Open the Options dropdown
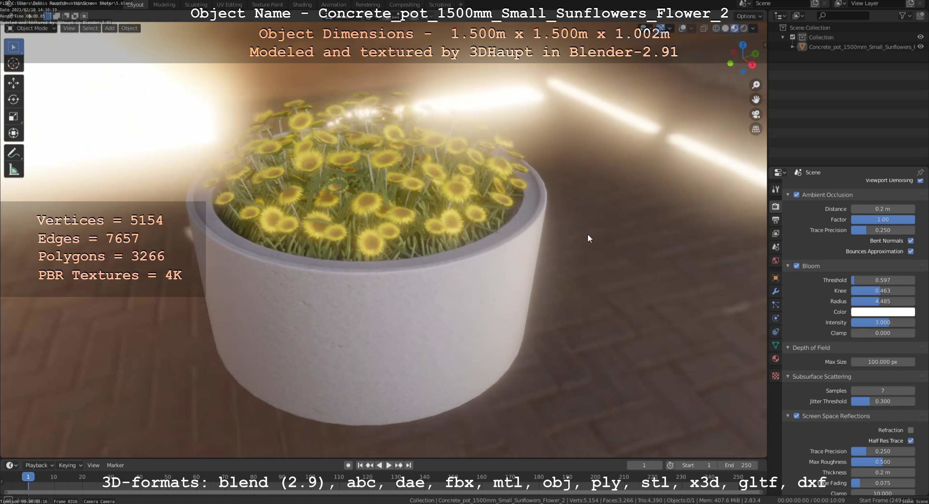Image resolution: width=929 pixels, height=504 pixels. (749, 16)
